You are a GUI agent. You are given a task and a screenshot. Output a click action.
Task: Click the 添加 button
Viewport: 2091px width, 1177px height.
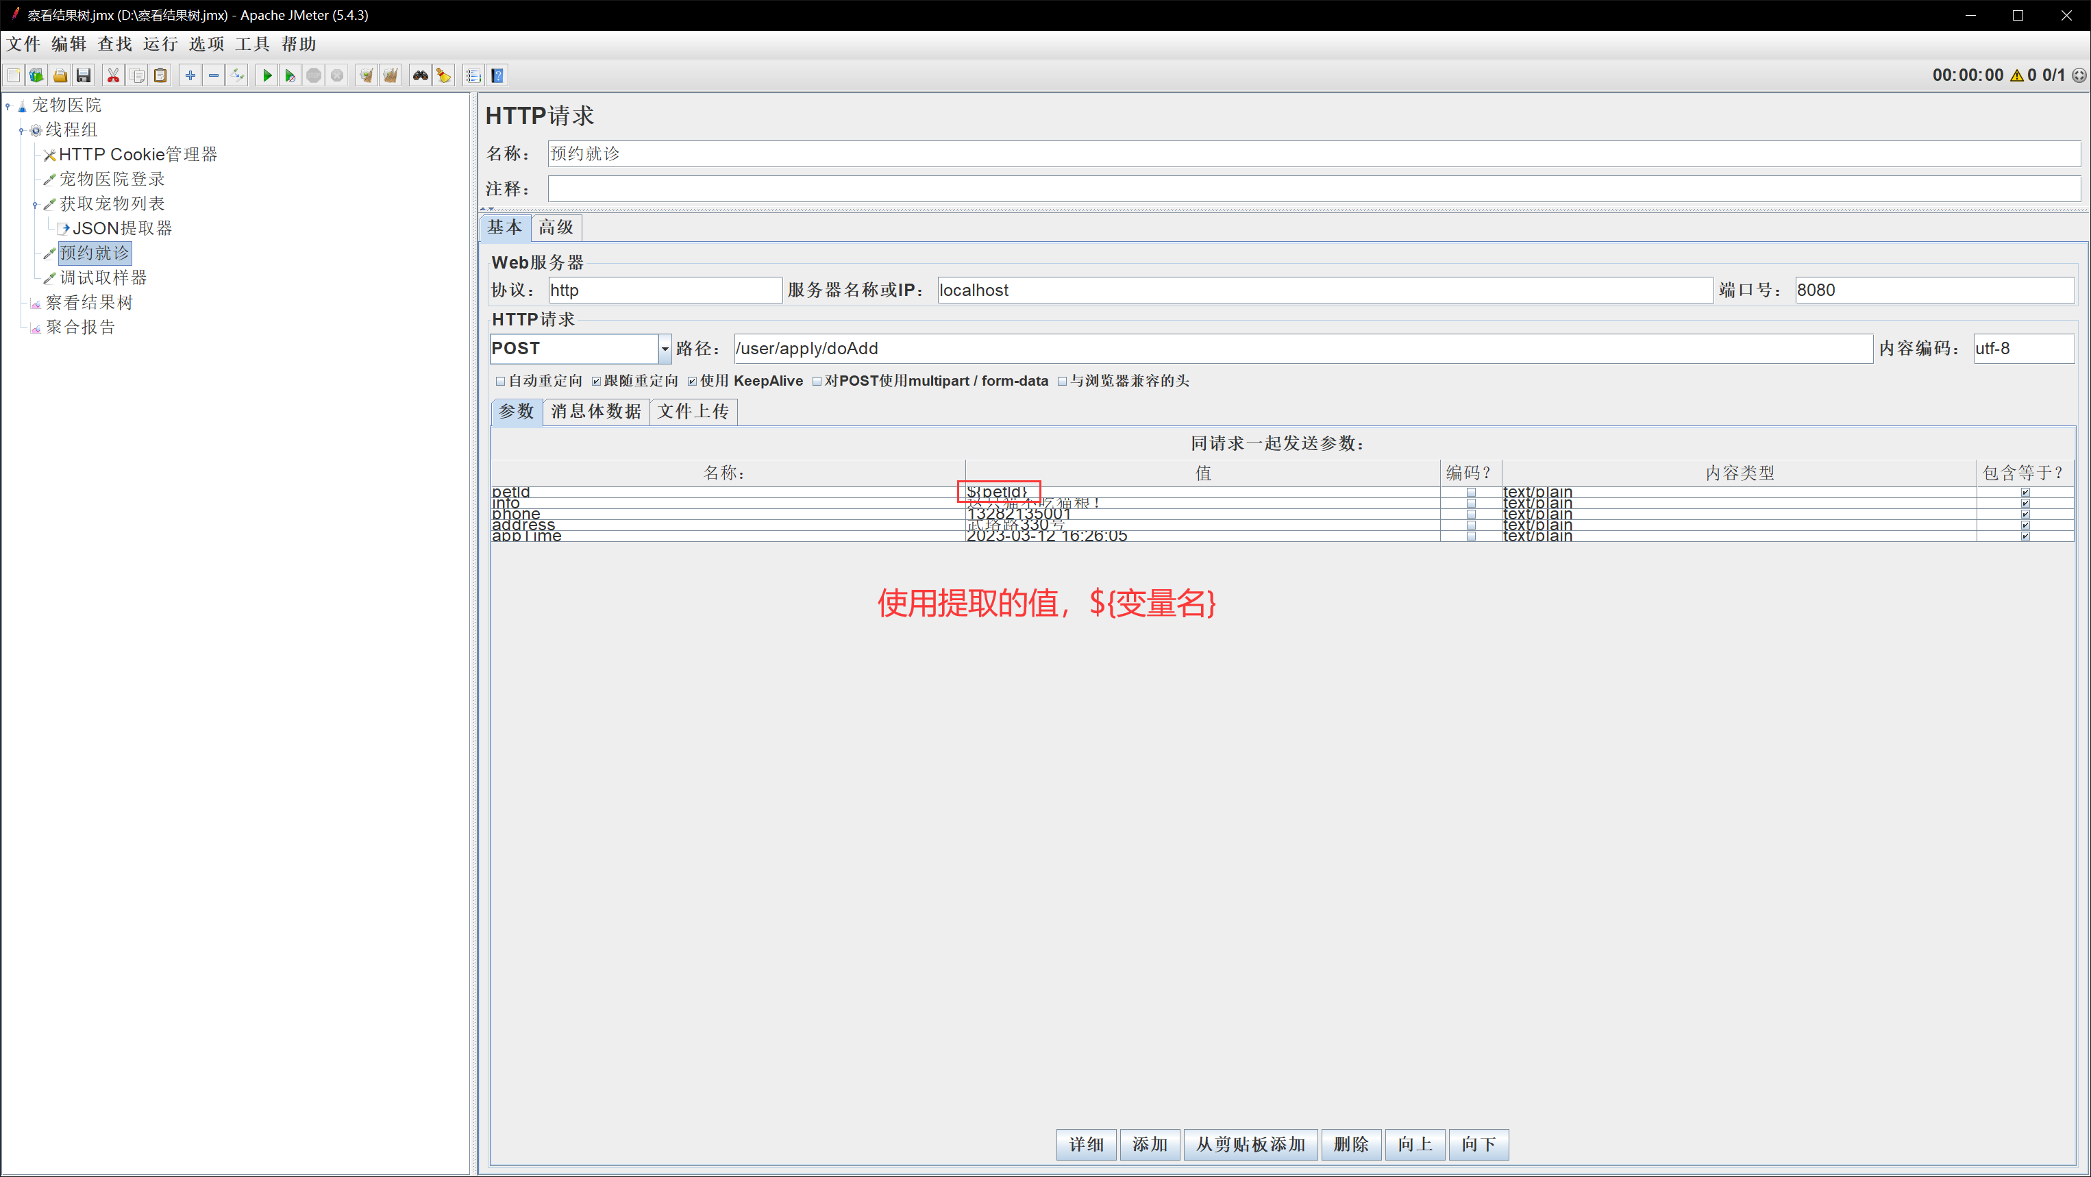tap(1150, 1145)
